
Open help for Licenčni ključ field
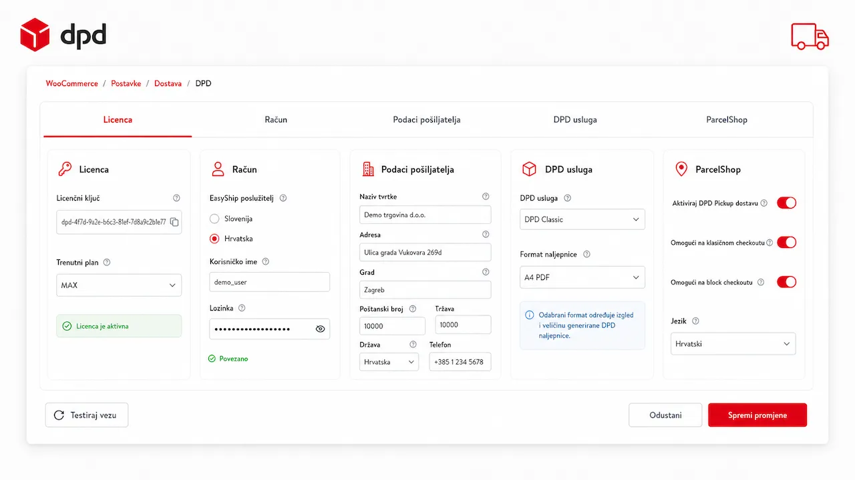pos(176,198)
